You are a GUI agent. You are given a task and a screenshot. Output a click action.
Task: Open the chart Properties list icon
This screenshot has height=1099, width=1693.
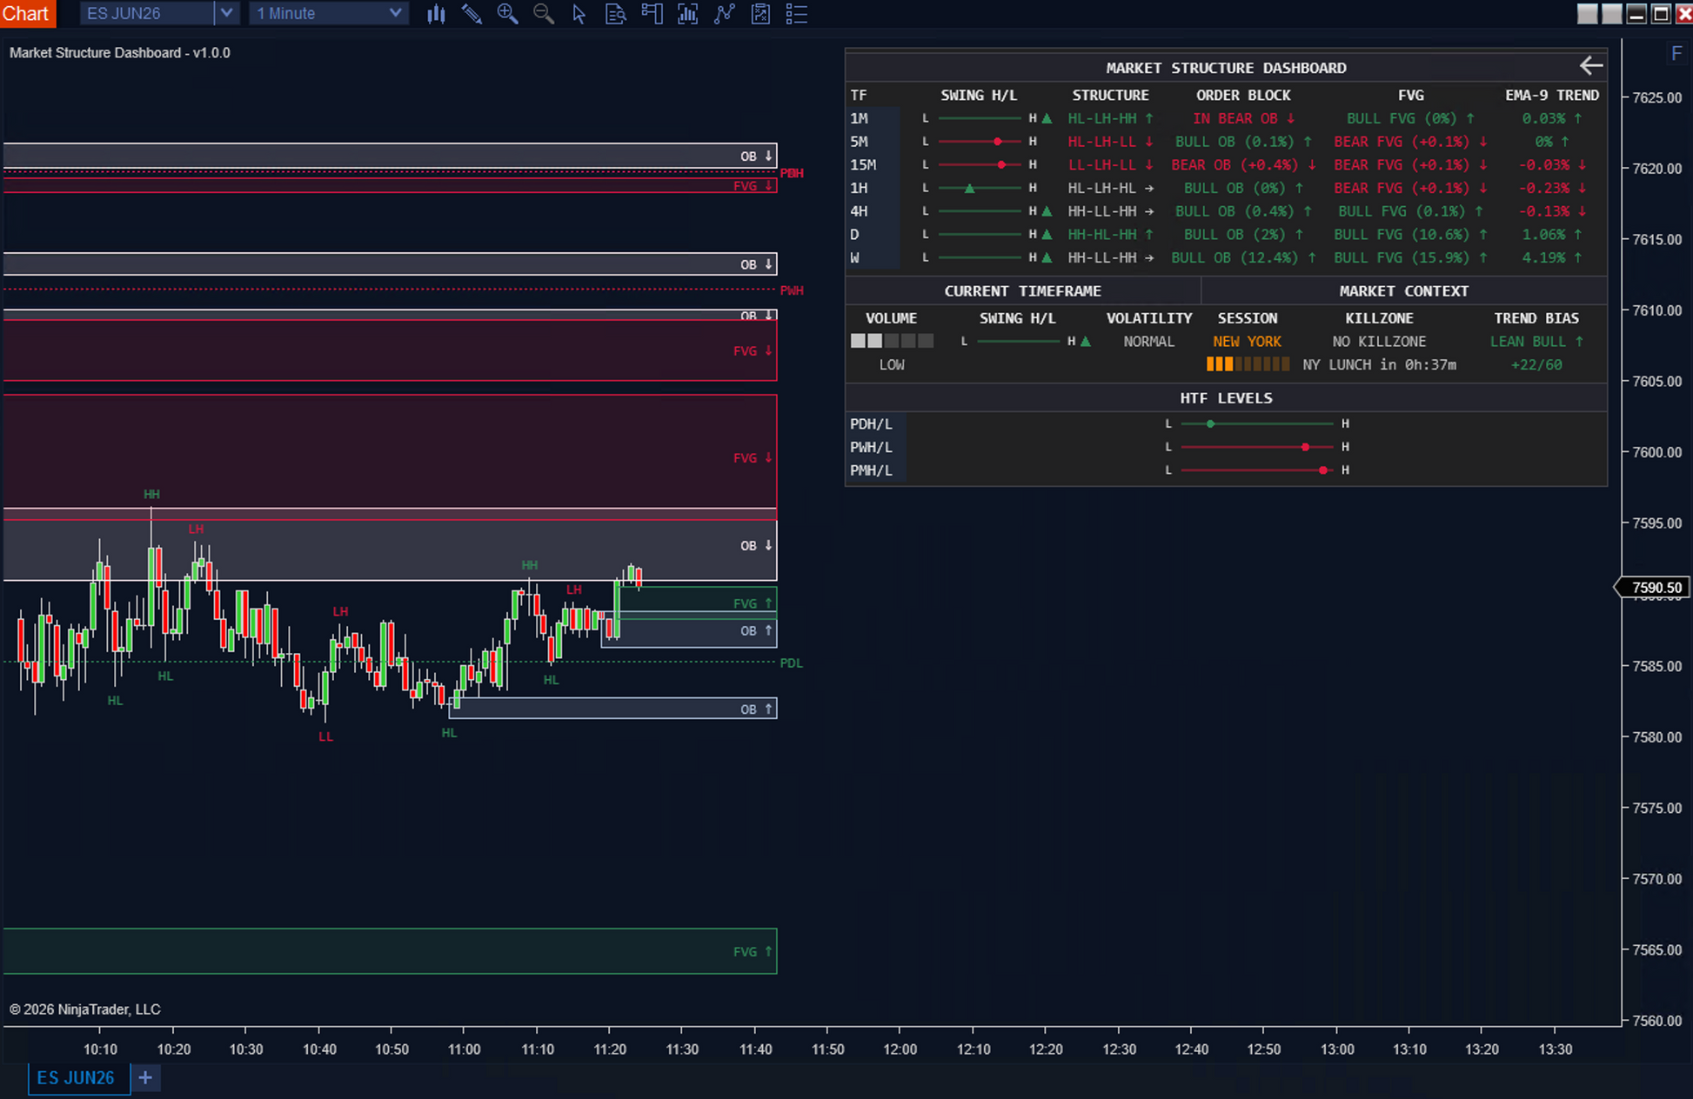tap(796, 14)
